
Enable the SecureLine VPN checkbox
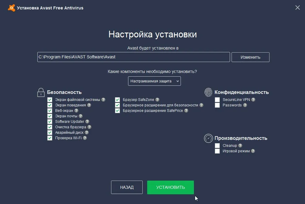coord(217,100)
